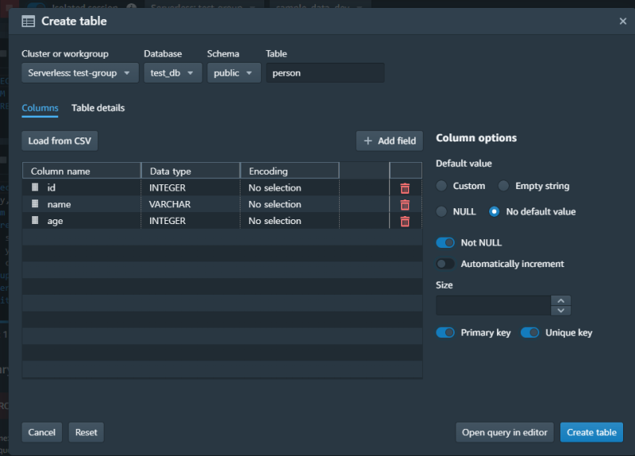Viewport: 635px width, 456px height.
Task: Click the drag handle beside name column
Action: coord(35,204)
